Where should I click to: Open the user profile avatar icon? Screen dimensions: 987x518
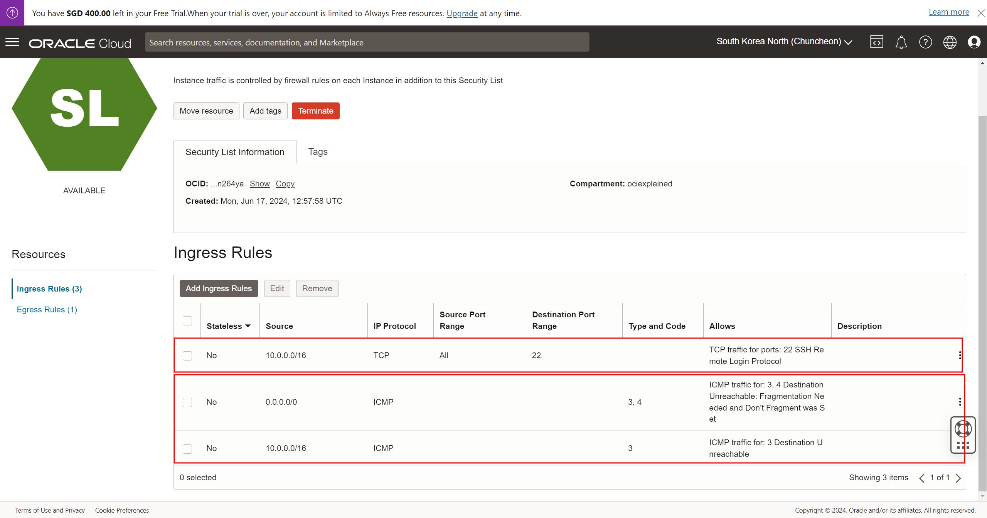coord(974,42)
